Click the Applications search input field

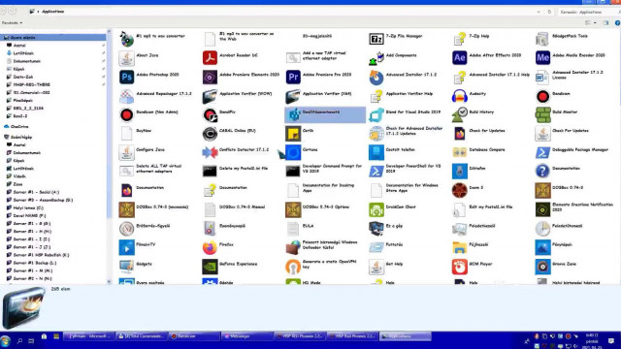587,12
